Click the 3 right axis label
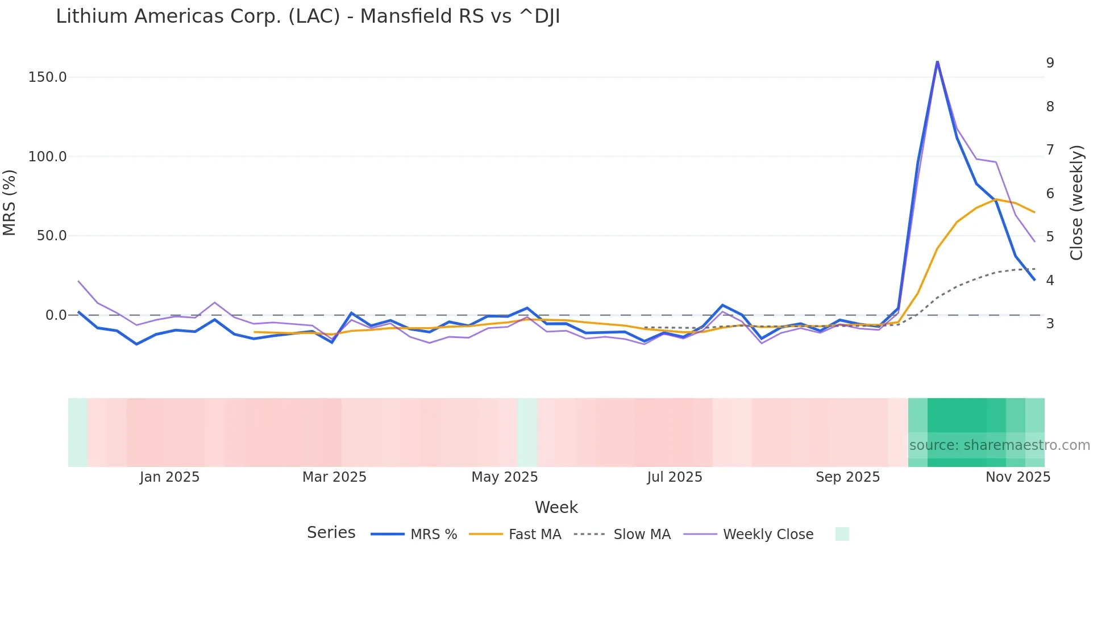The image size is (1114, 626). pos(1050,324)
